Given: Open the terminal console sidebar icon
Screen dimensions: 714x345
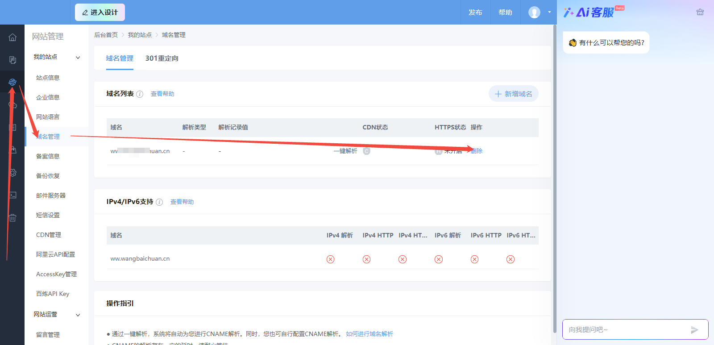Looking at the screenshot, I should tap(12, 195).
